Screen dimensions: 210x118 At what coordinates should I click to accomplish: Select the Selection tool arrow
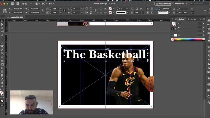tap(2, 21)
